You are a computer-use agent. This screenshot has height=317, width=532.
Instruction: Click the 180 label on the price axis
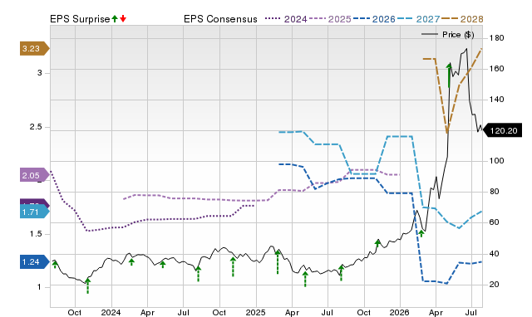pyautogui.click(x=496, y=38)
